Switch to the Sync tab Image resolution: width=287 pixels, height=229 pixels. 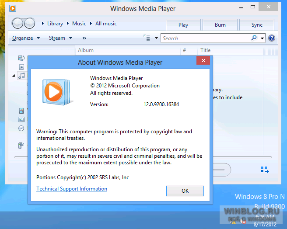pos(257,25)
